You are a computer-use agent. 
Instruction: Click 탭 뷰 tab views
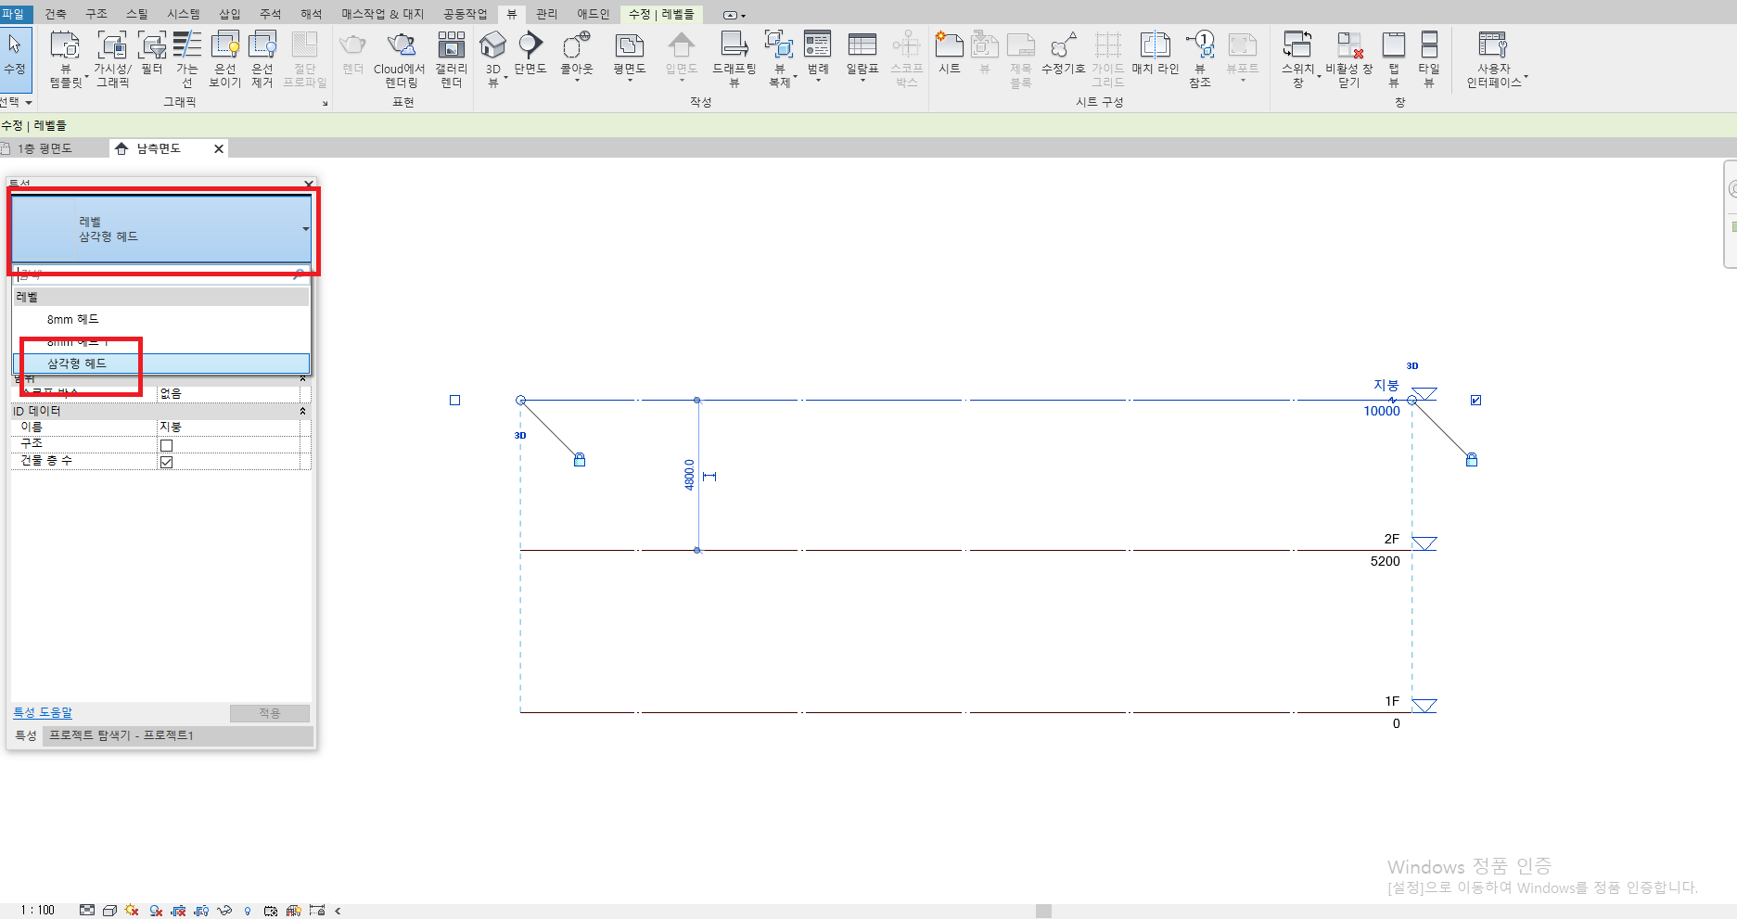point(1394,59)
